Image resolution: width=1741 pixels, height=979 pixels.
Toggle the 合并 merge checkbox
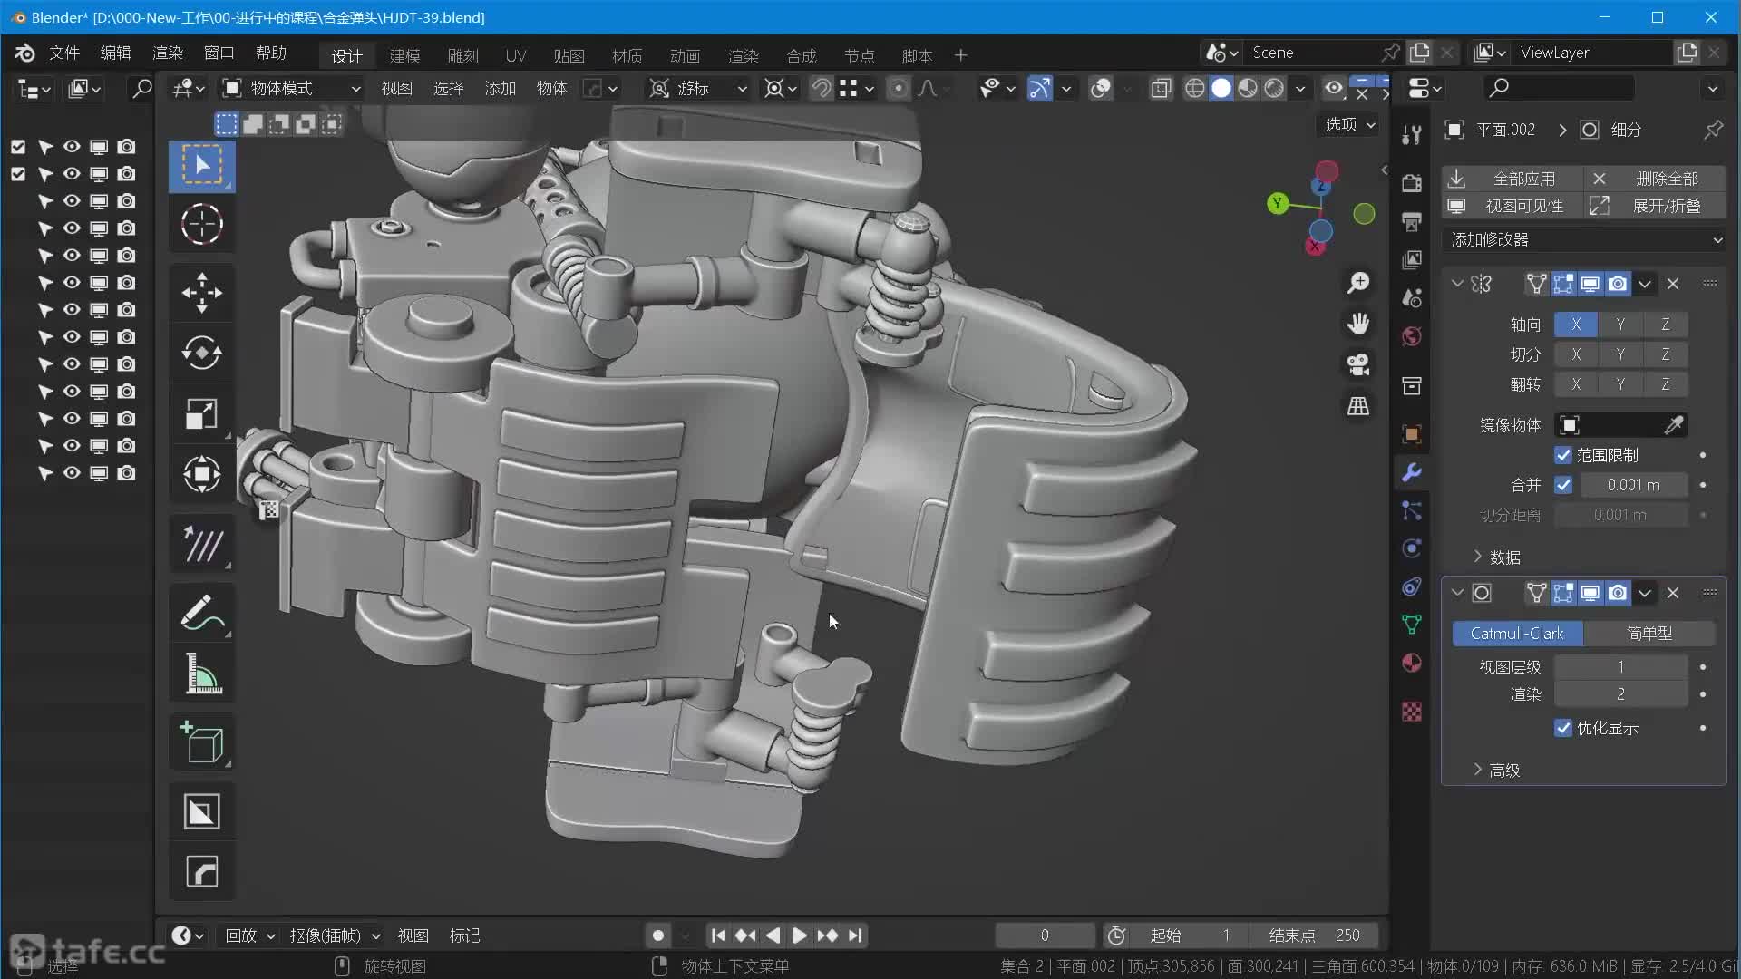[1563, 485]
